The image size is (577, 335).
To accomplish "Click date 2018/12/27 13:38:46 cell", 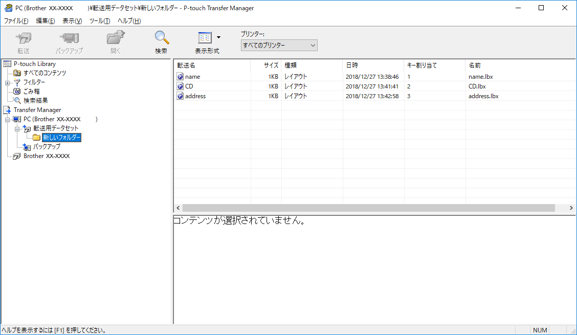I will coord(372,77).
